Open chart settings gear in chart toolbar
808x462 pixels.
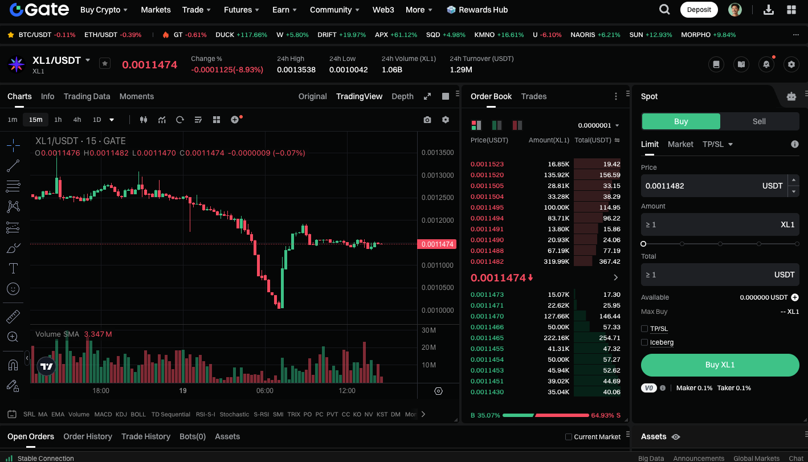(x=446, y=120)
